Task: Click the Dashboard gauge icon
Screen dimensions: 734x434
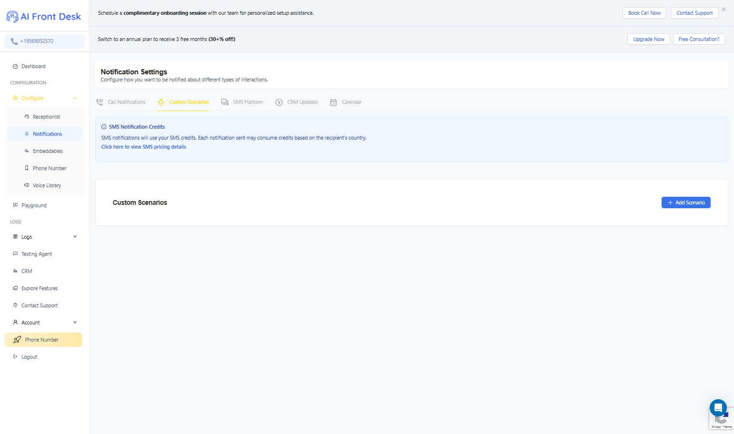Action: pos(15,67)
